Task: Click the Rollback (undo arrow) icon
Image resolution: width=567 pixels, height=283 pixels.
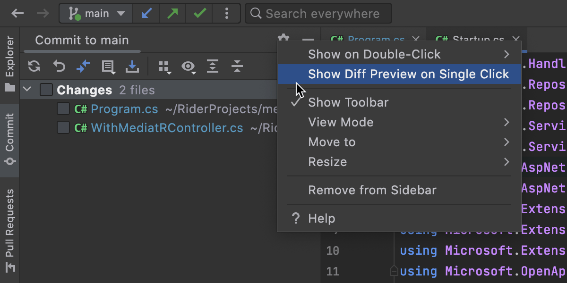Action: [x=59, y=67]
